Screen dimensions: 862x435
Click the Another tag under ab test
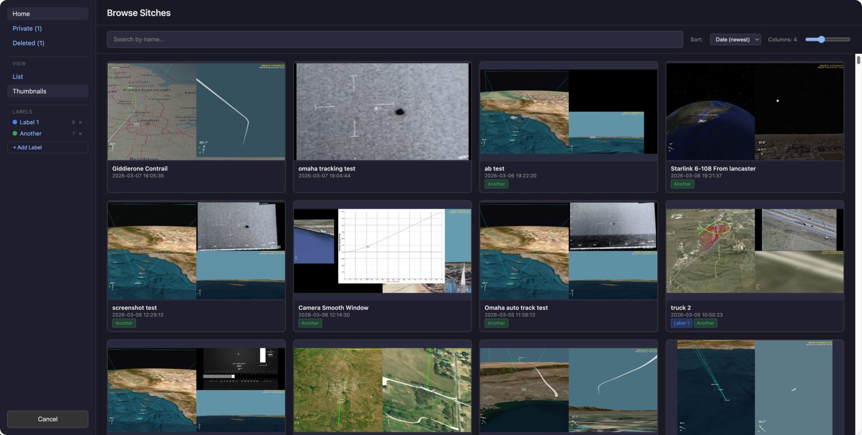click(496, 184)
